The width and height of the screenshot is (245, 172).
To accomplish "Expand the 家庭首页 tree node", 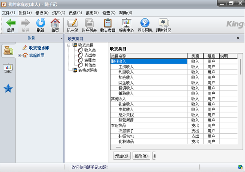I will tap(20, 55).
